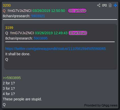This screenshot has height=110, width=120.
Task: Click the blue four-arrow move icon
Action: pos(115,5)
